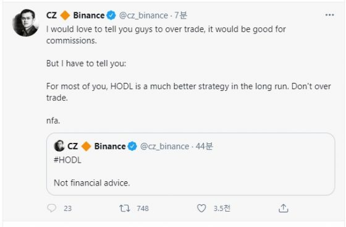
Task: Click the 23 replies count
Action: coord(67,208)
